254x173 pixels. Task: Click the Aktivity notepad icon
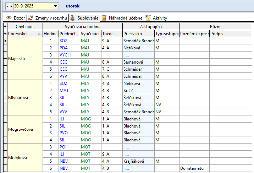click(x=148, y=18)
